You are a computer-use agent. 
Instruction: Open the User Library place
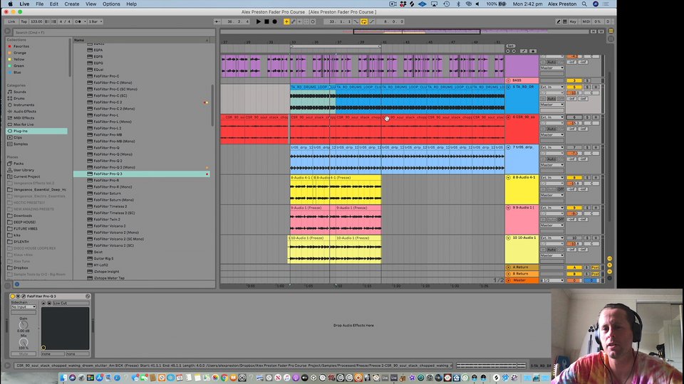pos(24,170)
